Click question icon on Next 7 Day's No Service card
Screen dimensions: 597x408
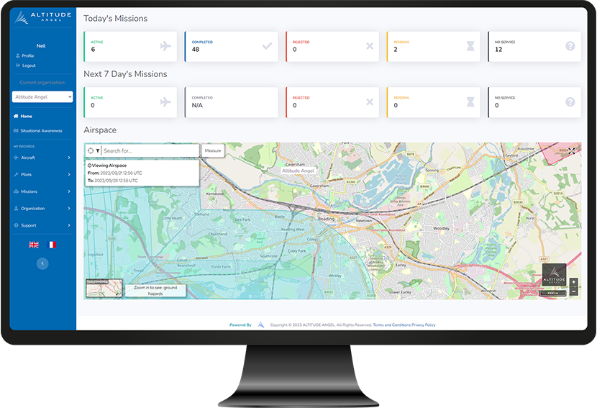tap(570, 101)
